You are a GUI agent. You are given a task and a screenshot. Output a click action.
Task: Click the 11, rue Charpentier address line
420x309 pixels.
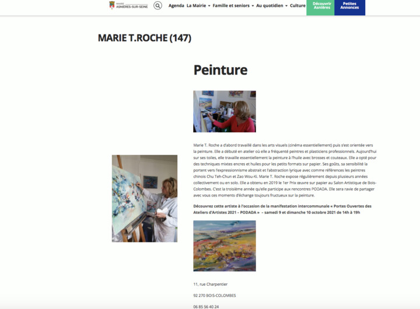coord(210,284)
